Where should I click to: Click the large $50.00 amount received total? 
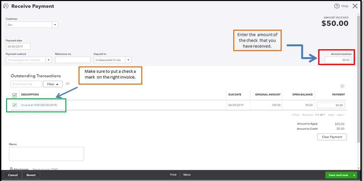(x=335, y=23)
